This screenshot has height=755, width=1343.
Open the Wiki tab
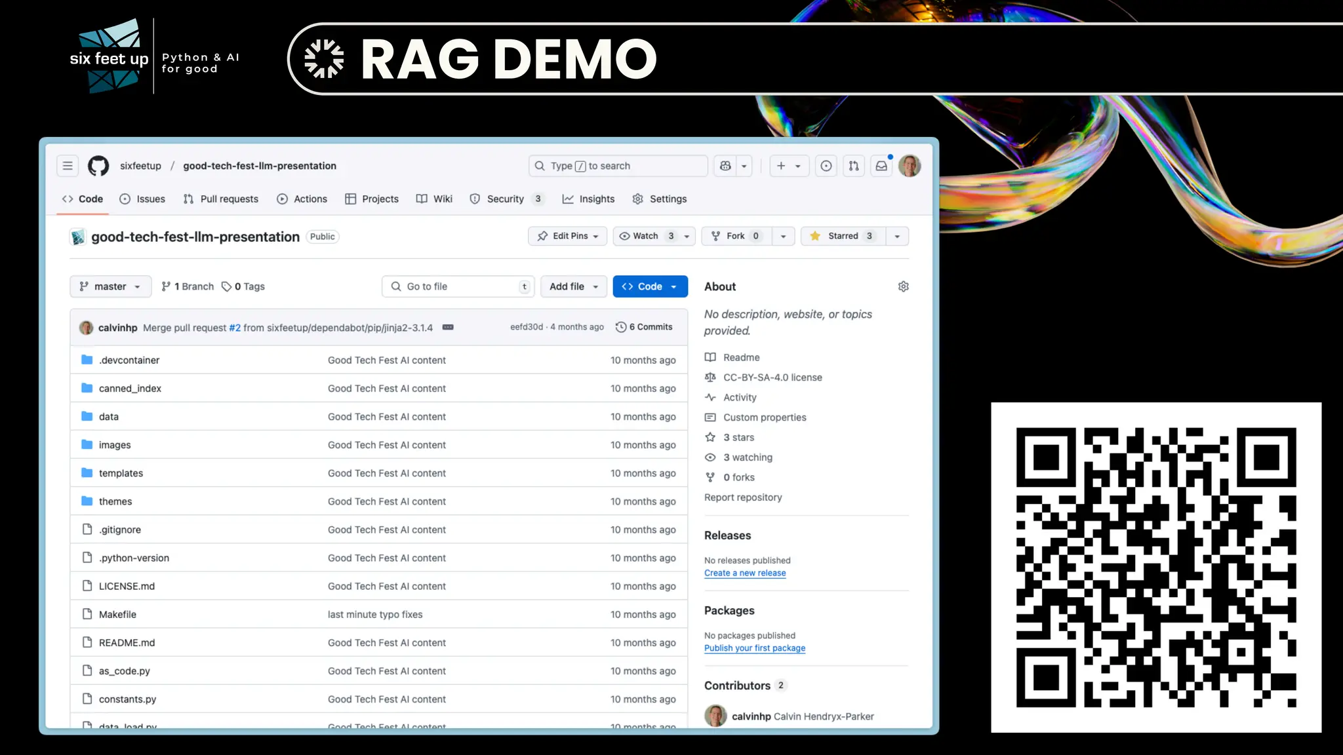(x=434, y=199)
